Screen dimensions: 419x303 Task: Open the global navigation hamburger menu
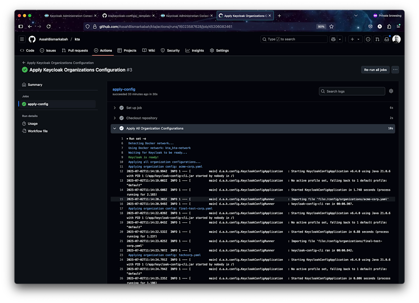point(22,39)
